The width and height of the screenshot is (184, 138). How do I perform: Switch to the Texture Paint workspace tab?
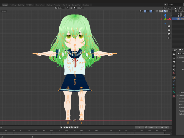click(40, 5)
